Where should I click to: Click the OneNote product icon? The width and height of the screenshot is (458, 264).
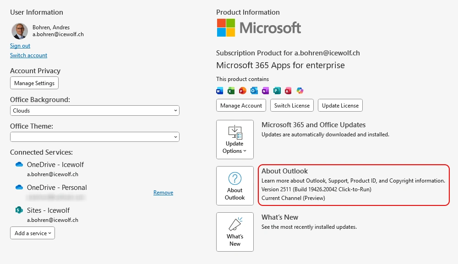266,91
